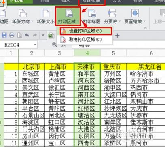The image size is (165, 147).
Task: Click the 双鸭山市 cell
Action: point(146,102)
